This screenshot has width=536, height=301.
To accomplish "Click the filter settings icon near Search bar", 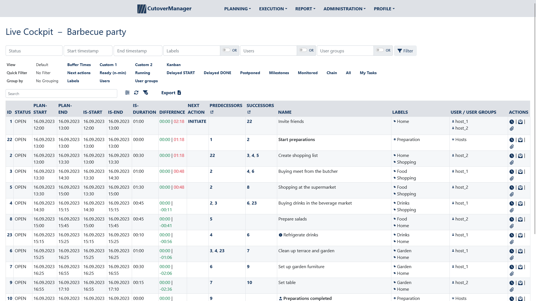I will coord(127,93).
